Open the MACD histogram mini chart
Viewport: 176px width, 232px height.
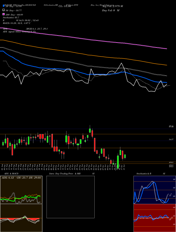21,218
